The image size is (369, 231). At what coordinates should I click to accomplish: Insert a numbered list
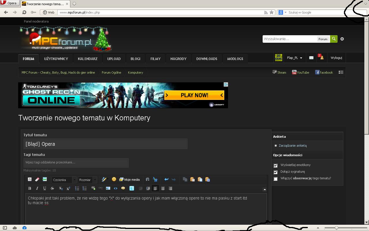point(84,188)
